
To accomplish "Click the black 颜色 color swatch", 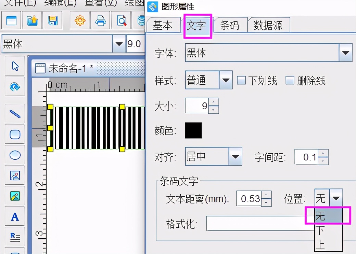I will click(193, 130).
